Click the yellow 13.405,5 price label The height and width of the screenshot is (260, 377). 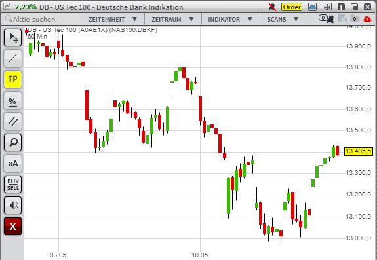pos(359,152)
